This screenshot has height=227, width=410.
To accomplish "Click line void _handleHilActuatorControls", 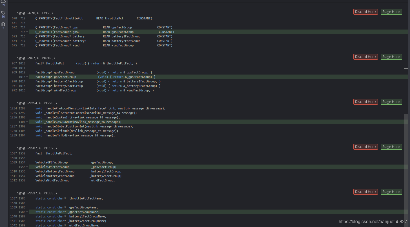I will tap(86, 113).
